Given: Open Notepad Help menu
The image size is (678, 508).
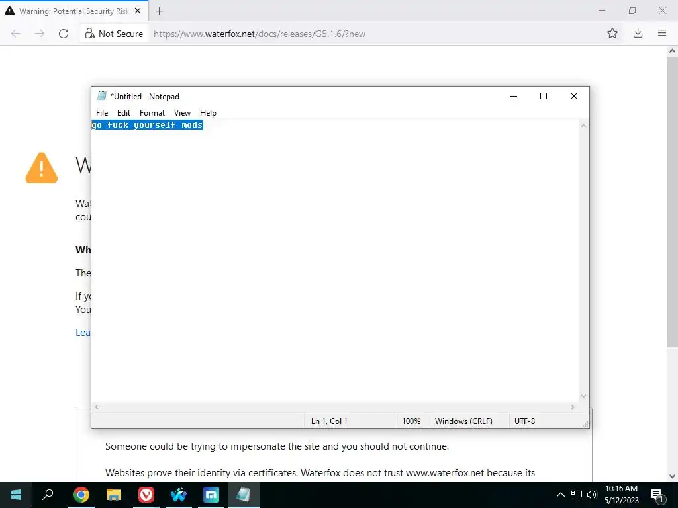Looking at the screenshot, I should pos(208,112).
